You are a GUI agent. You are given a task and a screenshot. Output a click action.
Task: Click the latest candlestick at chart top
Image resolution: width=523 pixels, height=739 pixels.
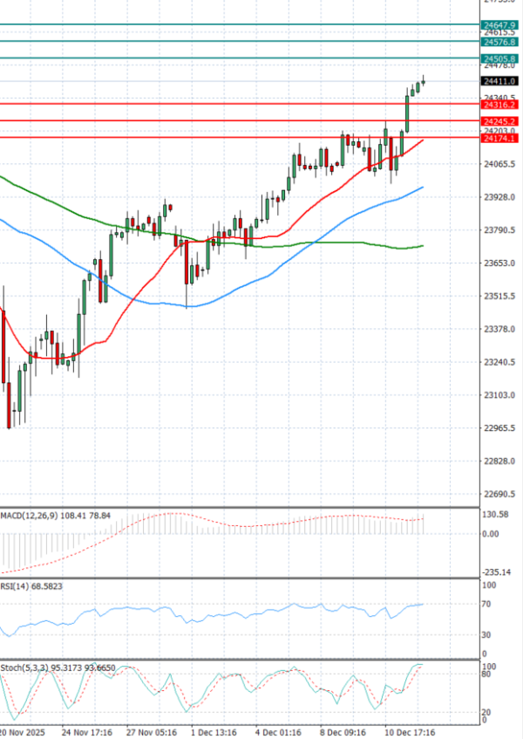point(423,83)
